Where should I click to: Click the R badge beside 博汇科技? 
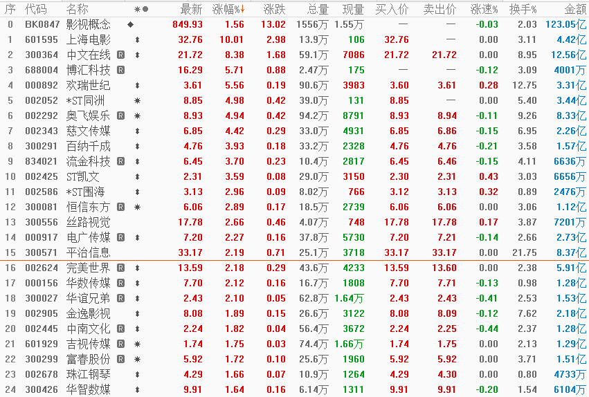pyautogui.click(x=120, y=70)
